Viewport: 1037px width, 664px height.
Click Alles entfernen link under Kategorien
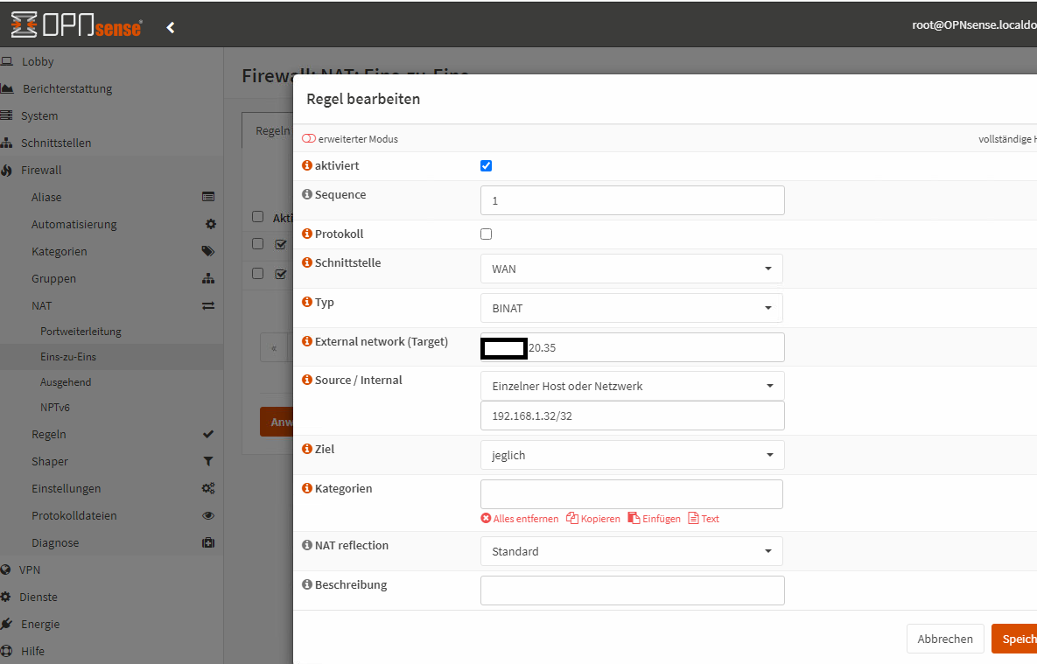click(x=520, y=519)
